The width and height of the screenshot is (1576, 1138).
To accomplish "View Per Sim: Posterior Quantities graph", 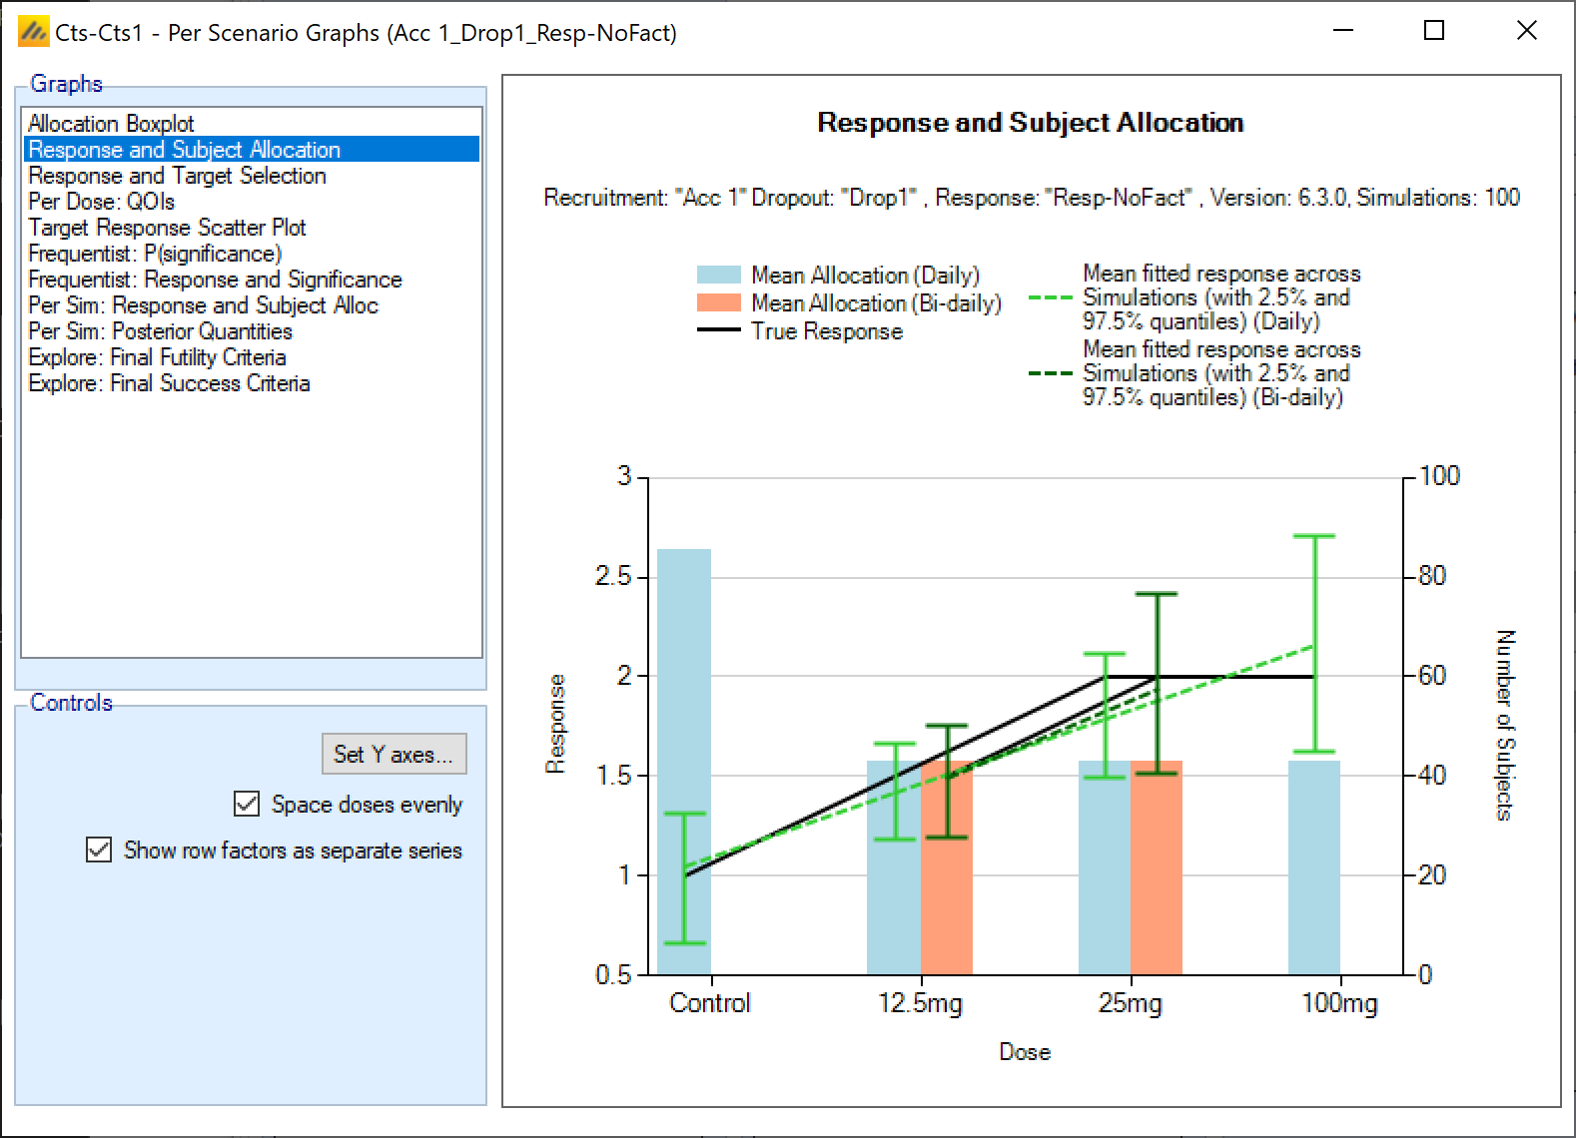I will coord(160,331).
